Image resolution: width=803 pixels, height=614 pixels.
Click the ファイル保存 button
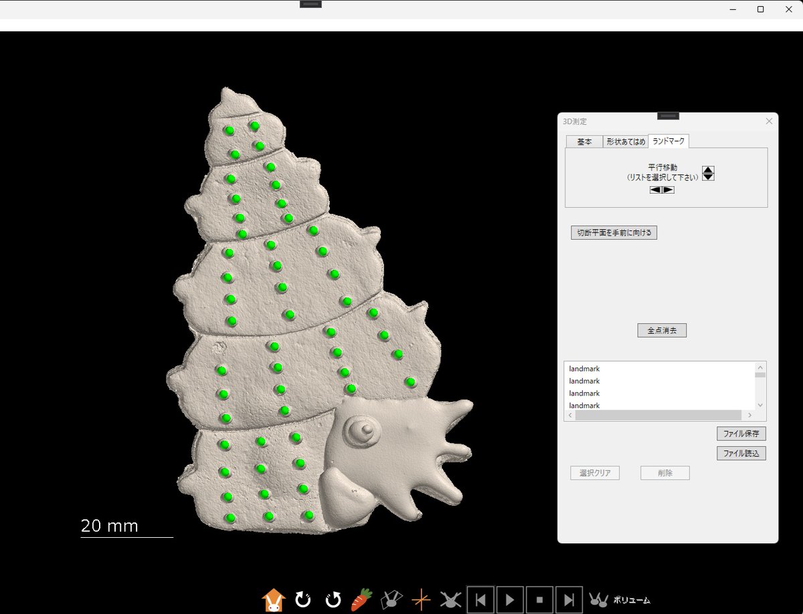tap(741, 433)
